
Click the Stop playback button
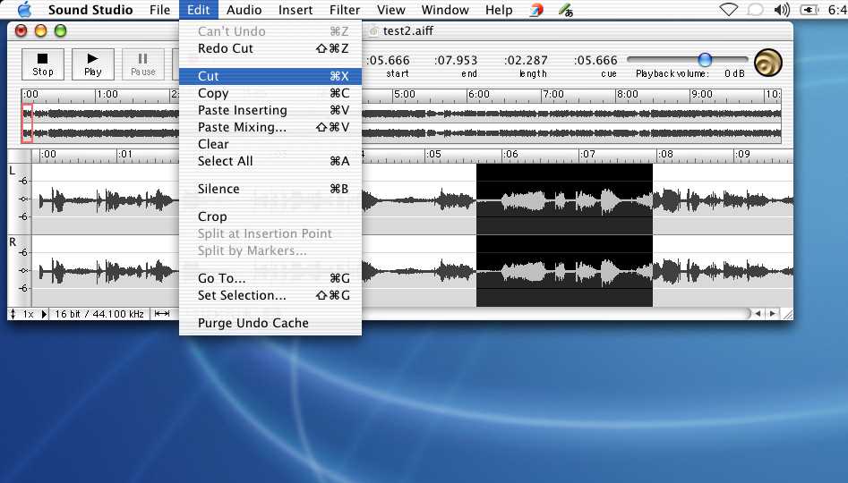click(43, 64)
